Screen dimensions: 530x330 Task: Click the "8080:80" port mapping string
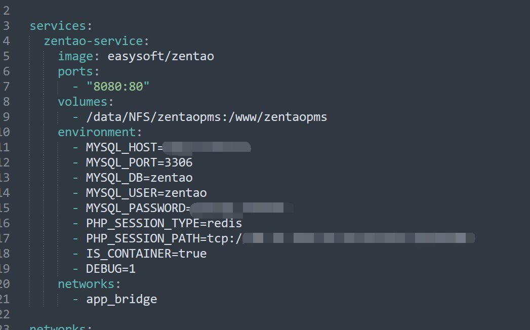click(118, 87)
